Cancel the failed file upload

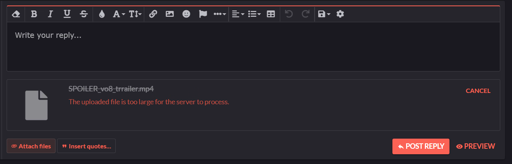click(478, 91)
